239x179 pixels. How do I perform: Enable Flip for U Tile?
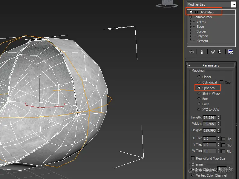pyautogui.click(x=223, y=139)
